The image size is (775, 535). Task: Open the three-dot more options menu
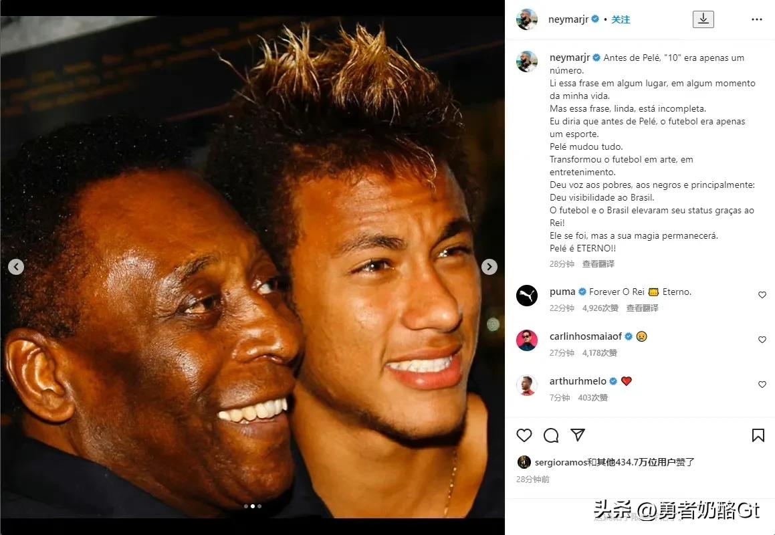[757, 19]
